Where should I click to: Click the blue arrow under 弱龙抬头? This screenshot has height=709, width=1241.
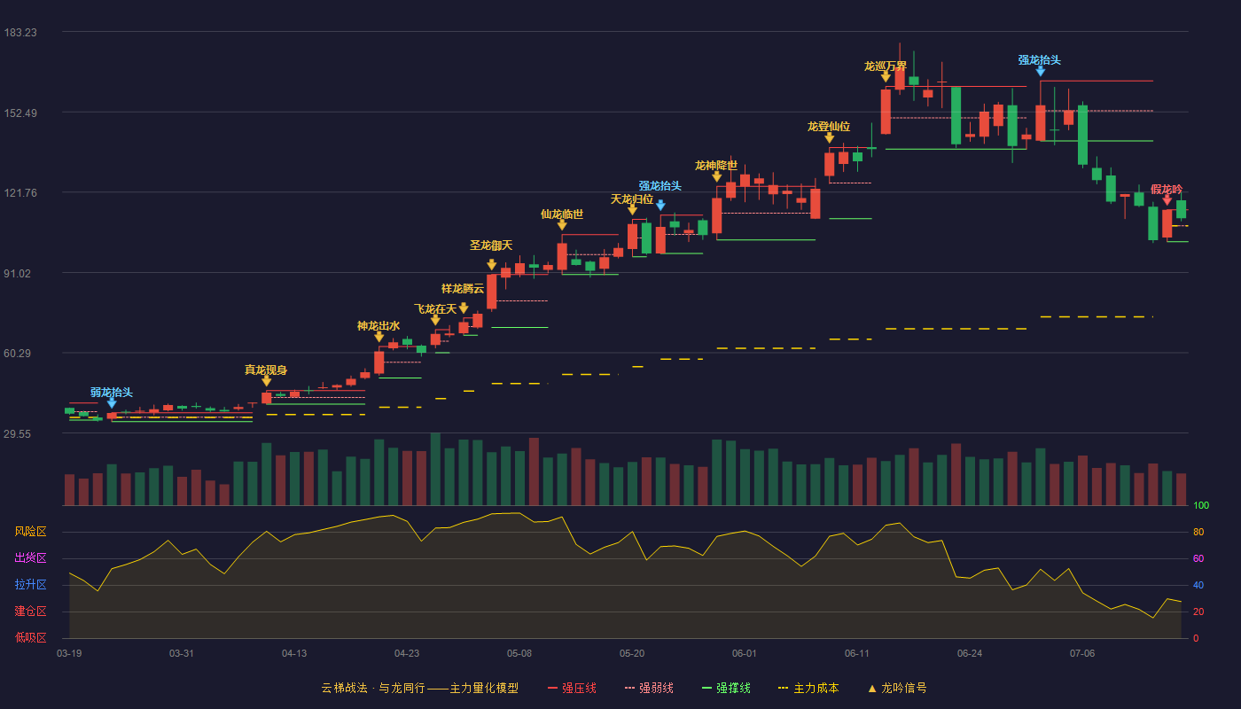pos(112,403)
